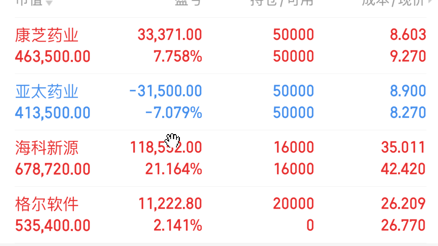Viewport: 438px width, 246px height.
Task: Select 海科新源 market value 678,720.00
Action: tap(53, 169)
